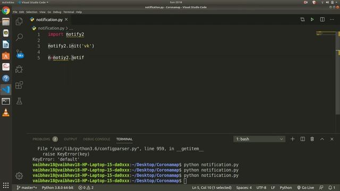
Task: Close the notification.py editor tab
Action: click(66, 19)
